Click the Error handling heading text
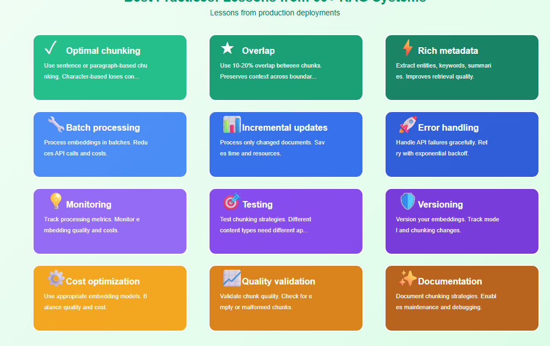The width and height of the screenshot is (550, 346). [448, 127]
